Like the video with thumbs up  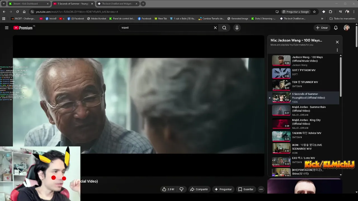168,189
